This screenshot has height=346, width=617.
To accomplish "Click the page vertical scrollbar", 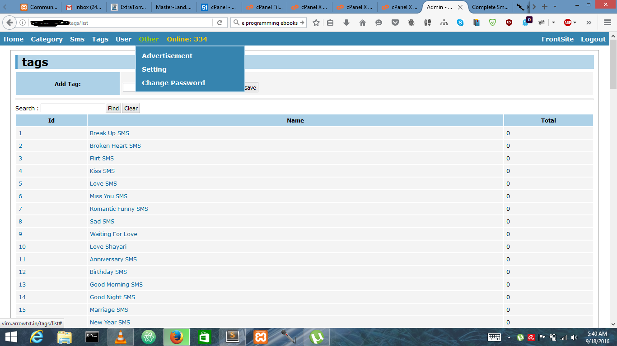I will (613, 180).
